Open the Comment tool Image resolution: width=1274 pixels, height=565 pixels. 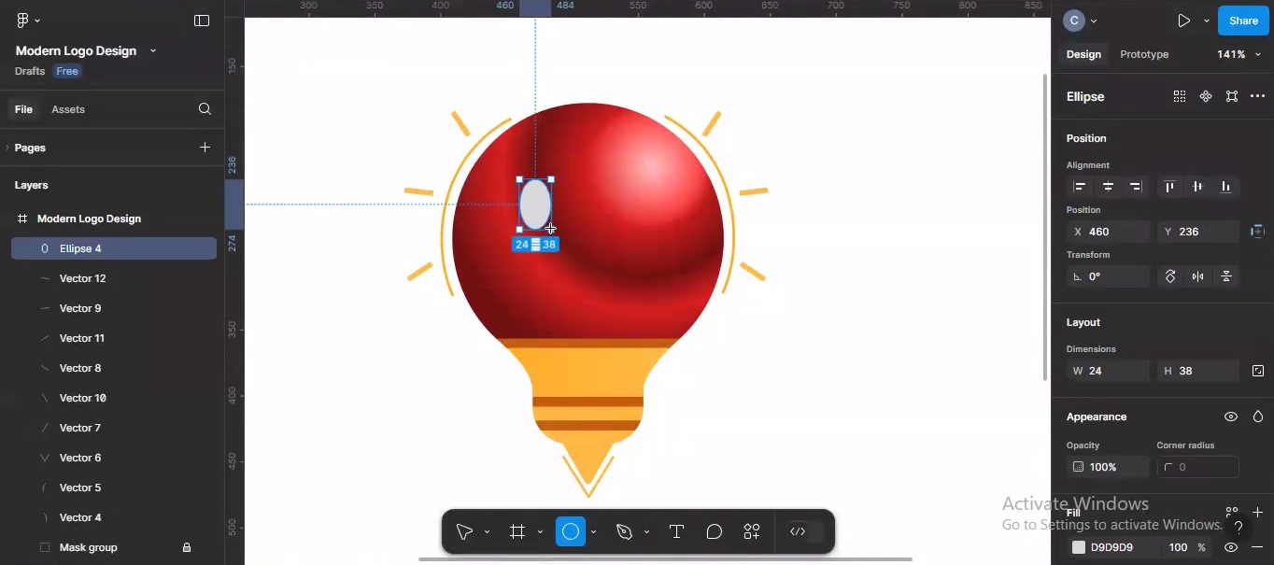click(x=714, y=530)
